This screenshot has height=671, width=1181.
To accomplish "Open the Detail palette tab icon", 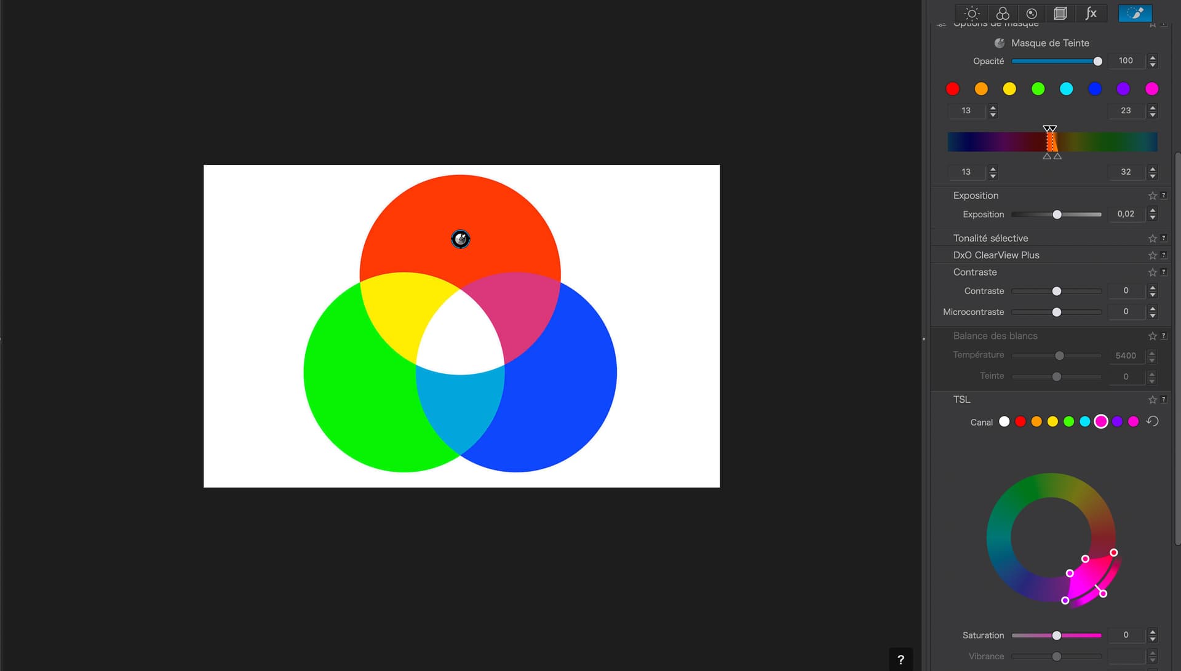I will click(x=1032, y=14).
